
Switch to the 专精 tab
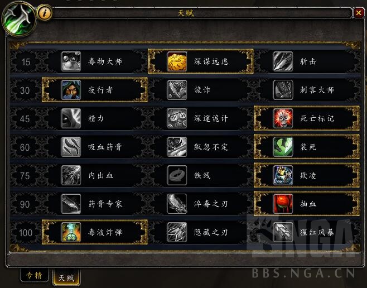34,276
